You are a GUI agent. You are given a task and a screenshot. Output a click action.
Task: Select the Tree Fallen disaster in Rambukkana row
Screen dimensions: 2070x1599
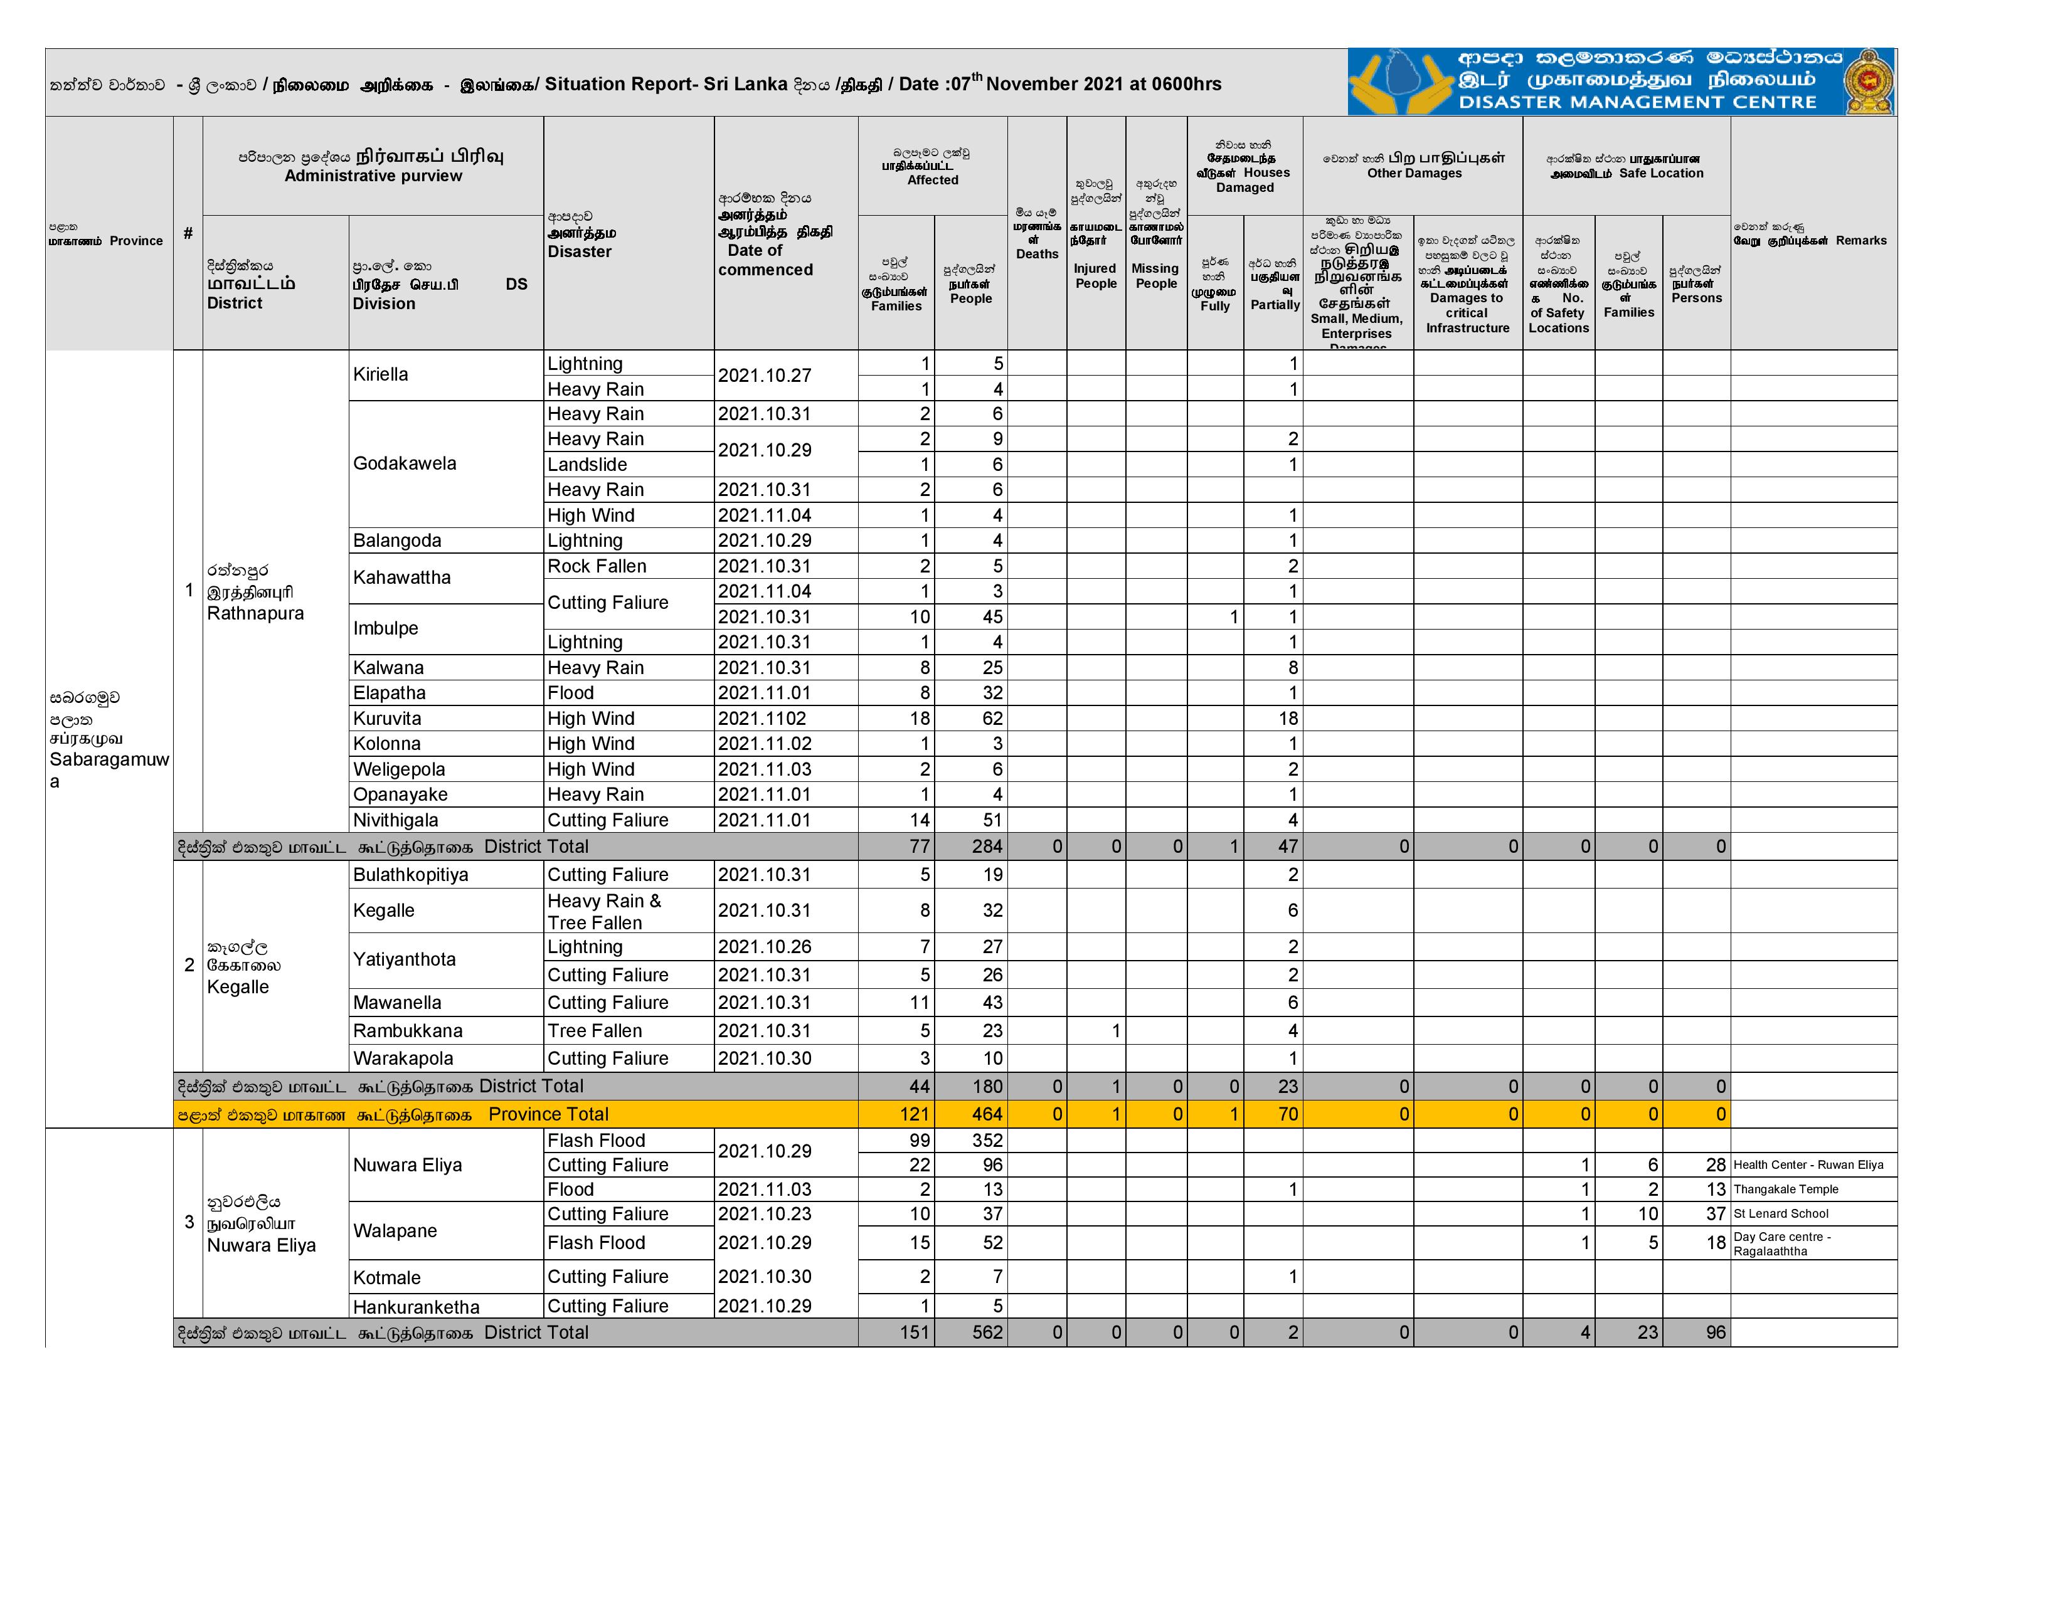629,1031
